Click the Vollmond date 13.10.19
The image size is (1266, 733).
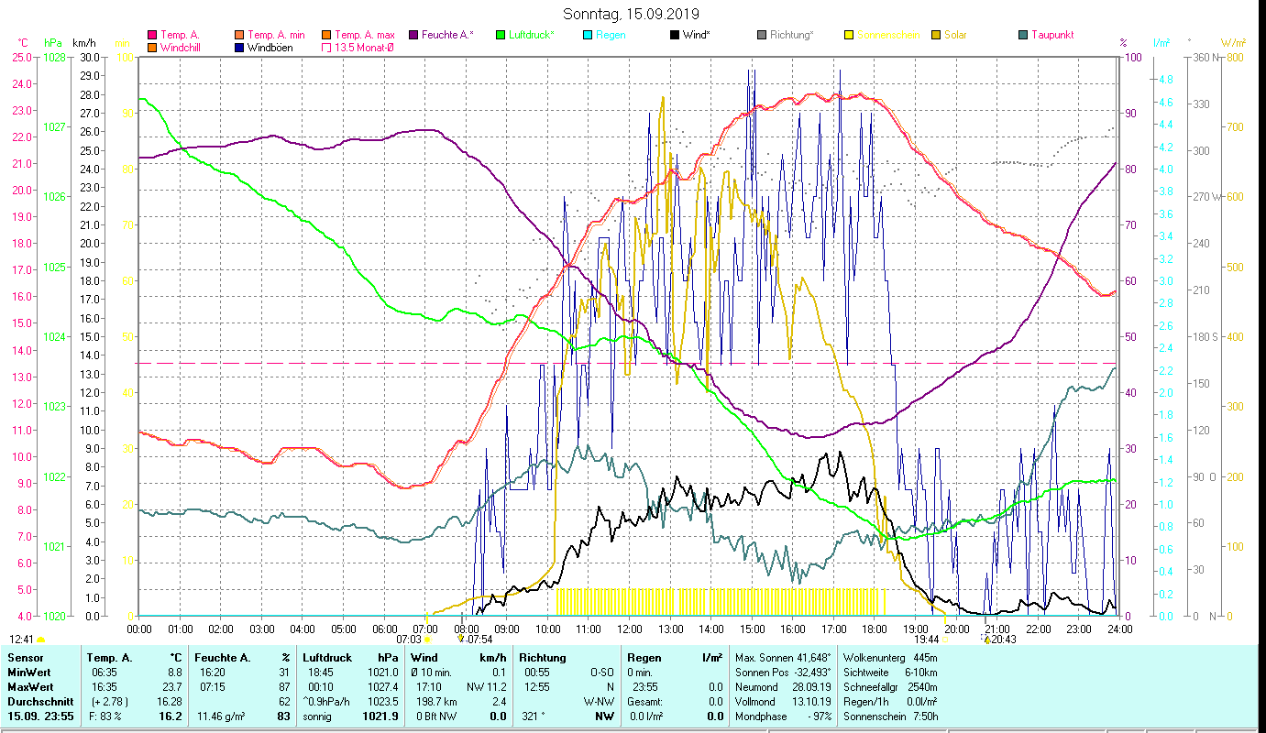(x=813, y=701)
